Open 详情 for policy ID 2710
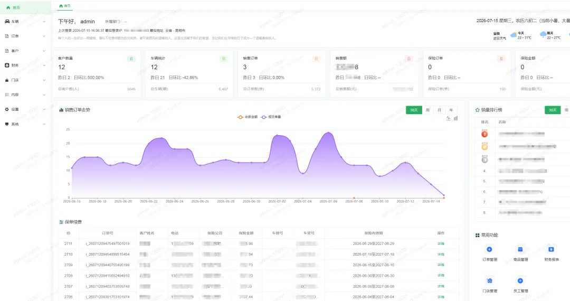The width and height of the screenshot is (570, 301). [441, 254]
